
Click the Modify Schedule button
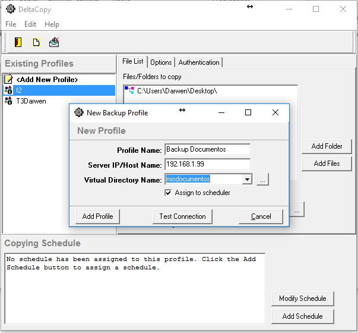303,299
